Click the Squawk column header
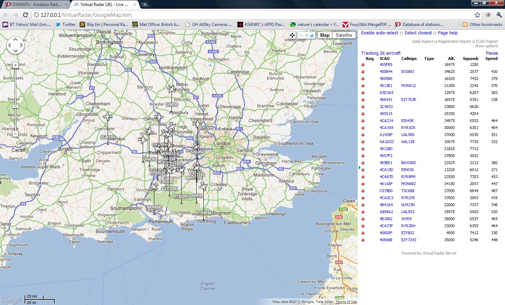505x305 pixels. [x=470, y=59]
